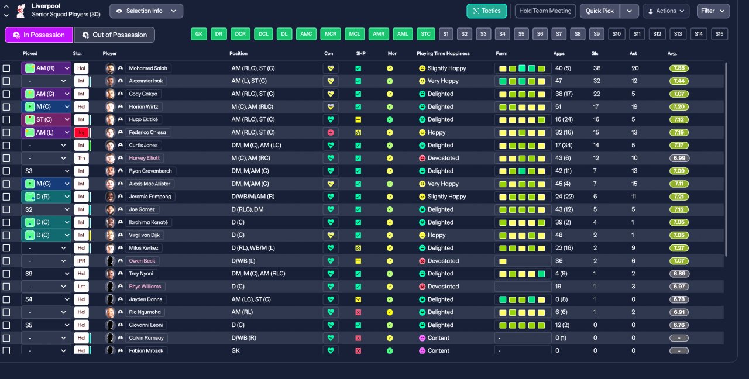
Task: Click the Quick Pick button
Action: coord(600,11)
